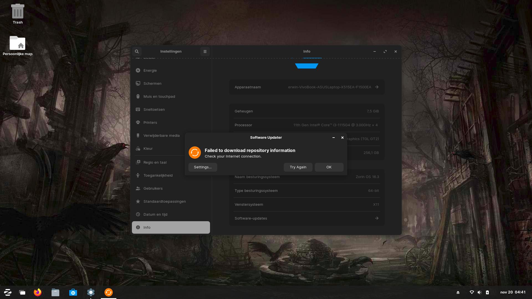Open Gebruikers settings
Viewport: 532px width, 299px height.
click(x=171, y=189)
